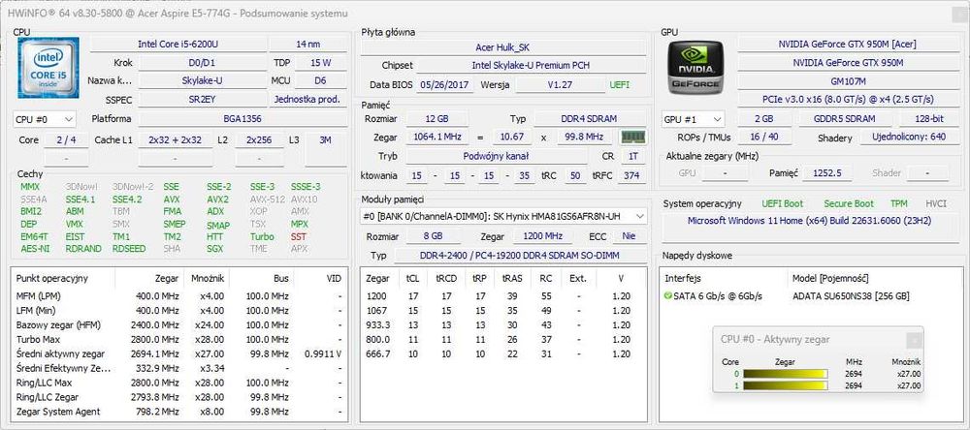Click the DDR4-2400 / PC4-19200 module type field
Image resolution: width=970 pixels, height=430 pixels.
(x=520, y=255)
